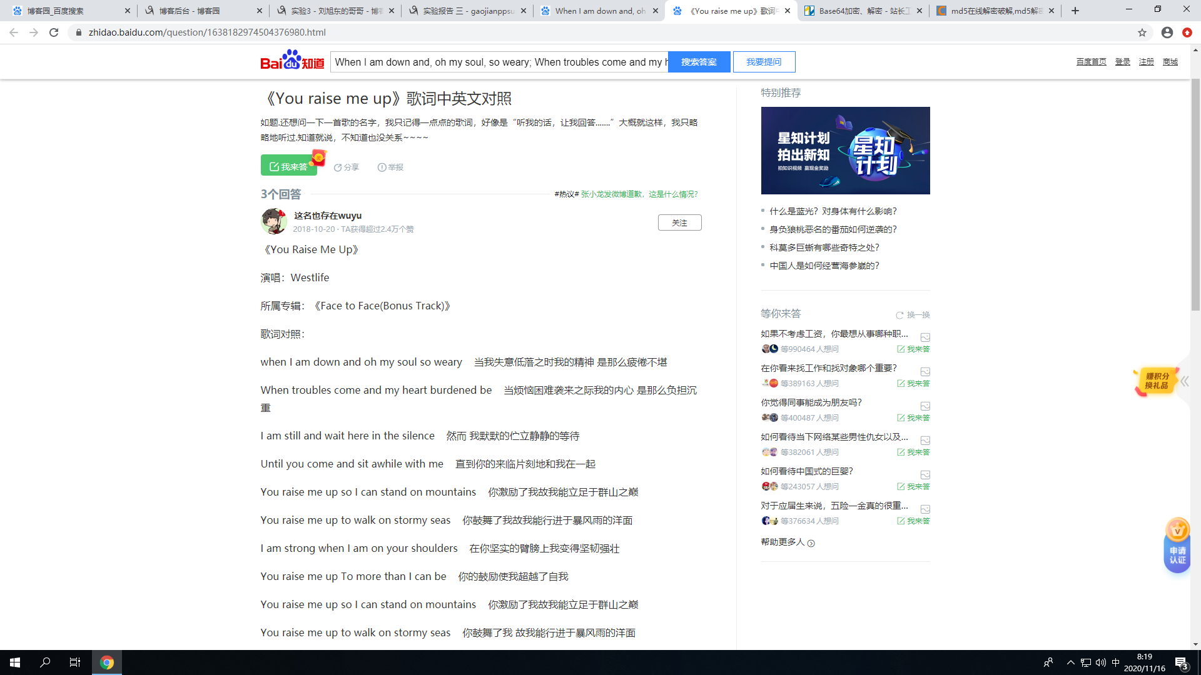
Task: Expand 帮助更多人 arrow link
Action: tap(811, 543)
